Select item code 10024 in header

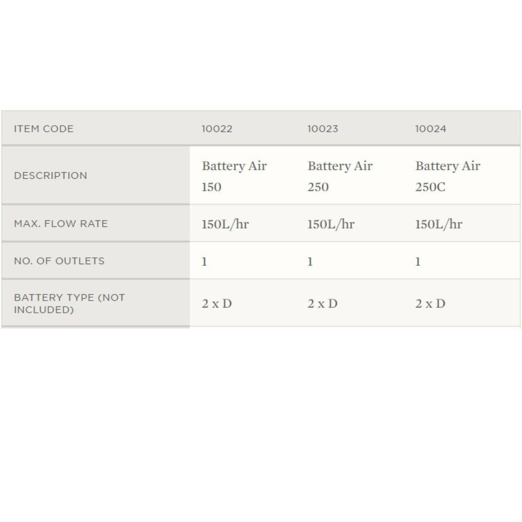click(431, 129)
